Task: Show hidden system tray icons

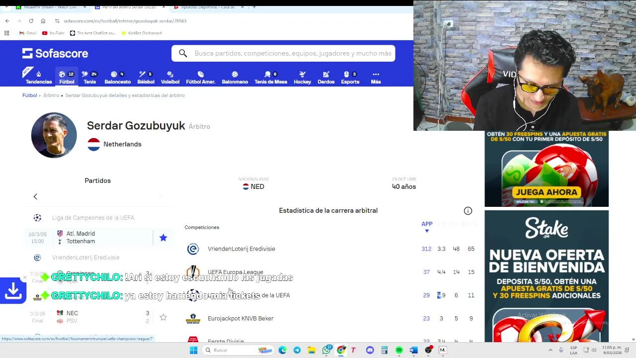Action: pos(550,350)
